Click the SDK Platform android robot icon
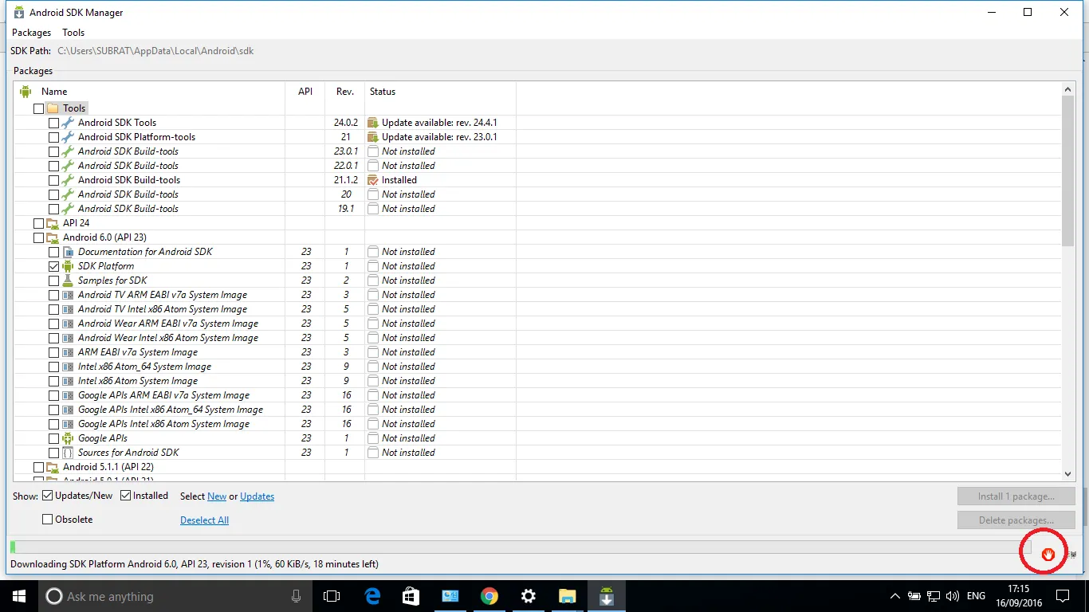1089x612 pixels. click(x=68, y=266)
